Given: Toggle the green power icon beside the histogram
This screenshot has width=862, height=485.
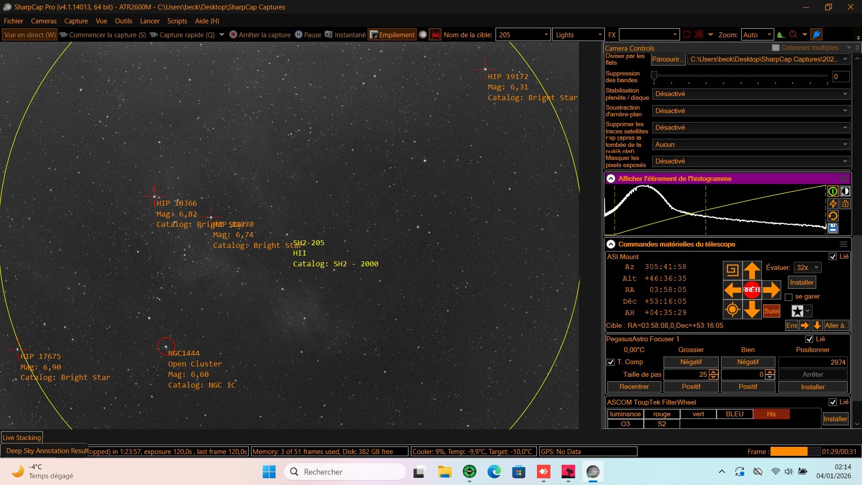Looking at the screenshot, I should tap(833, 191).
